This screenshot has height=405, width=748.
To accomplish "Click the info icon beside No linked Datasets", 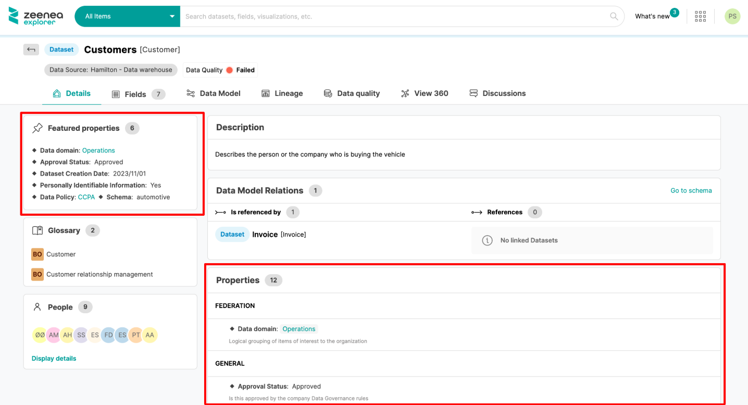I will 487,240.
